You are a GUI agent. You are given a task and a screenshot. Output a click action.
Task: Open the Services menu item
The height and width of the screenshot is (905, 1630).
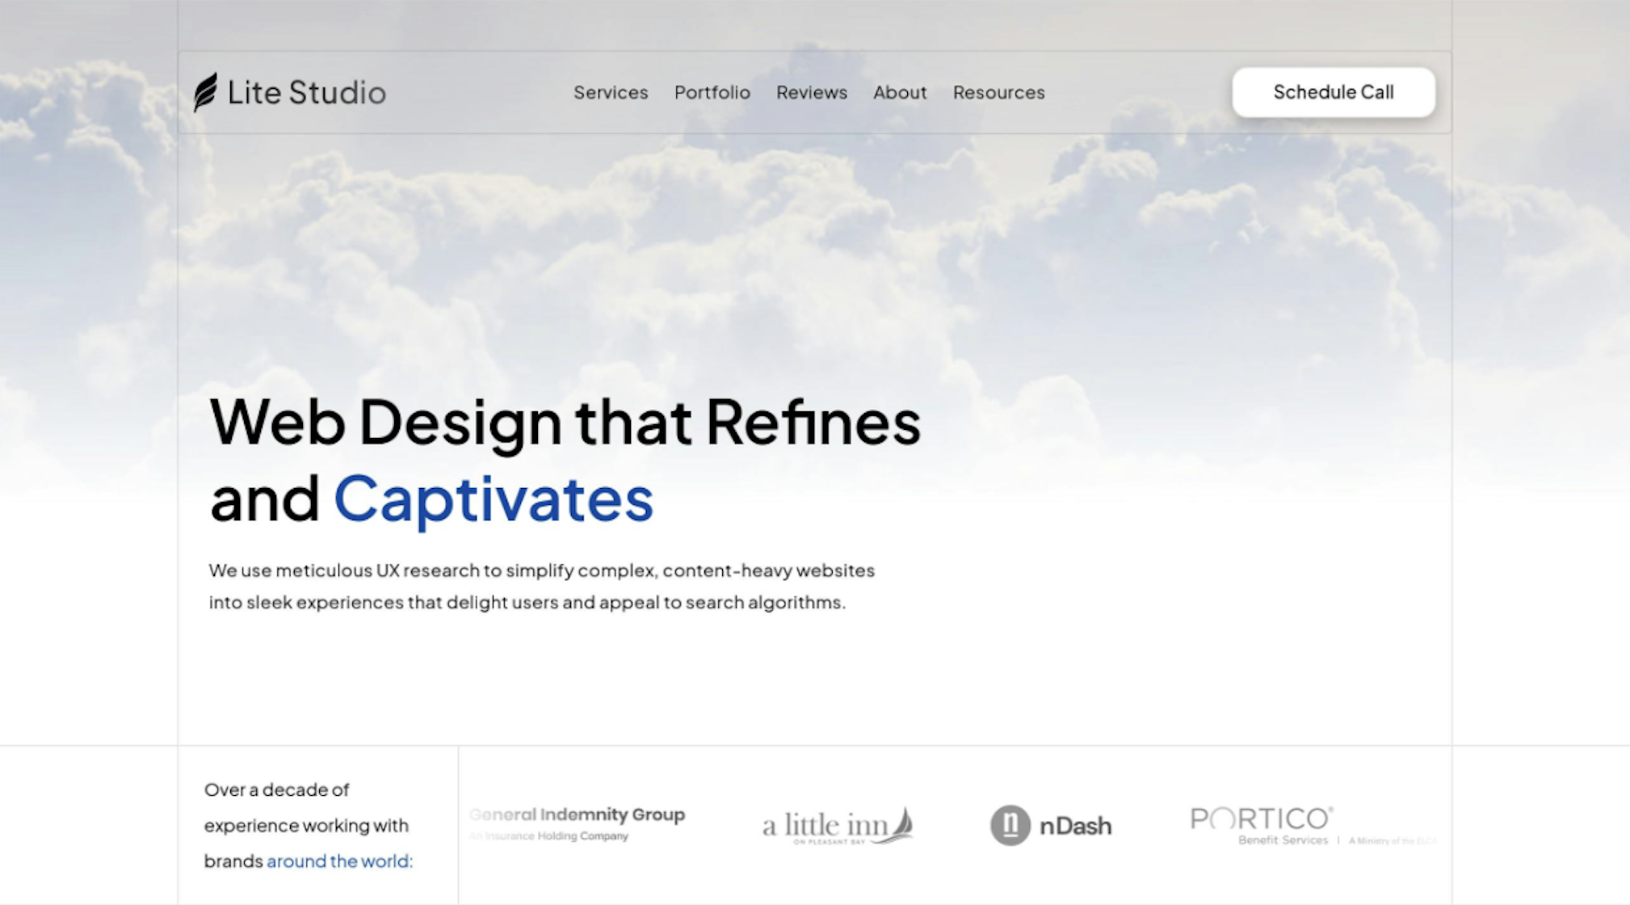[x=611, y=93]
